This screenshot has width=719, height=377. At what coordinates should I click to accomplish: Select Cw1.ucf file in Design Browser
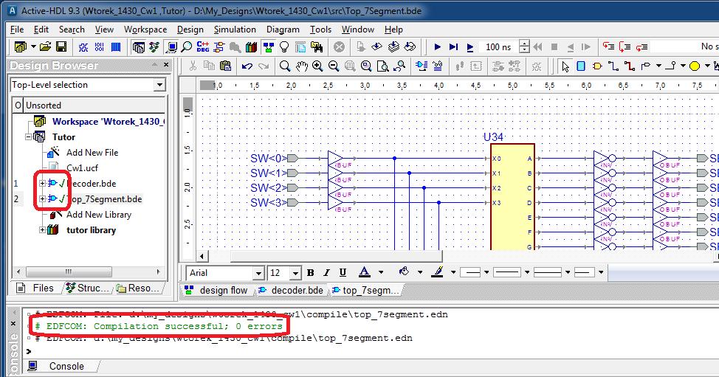point(82,168)
